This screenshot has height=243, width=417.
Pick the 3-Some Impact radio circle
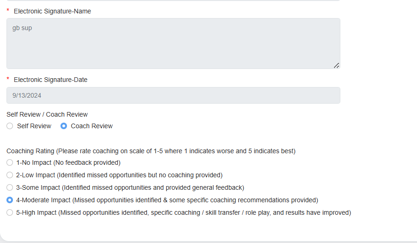click(10, 187)
